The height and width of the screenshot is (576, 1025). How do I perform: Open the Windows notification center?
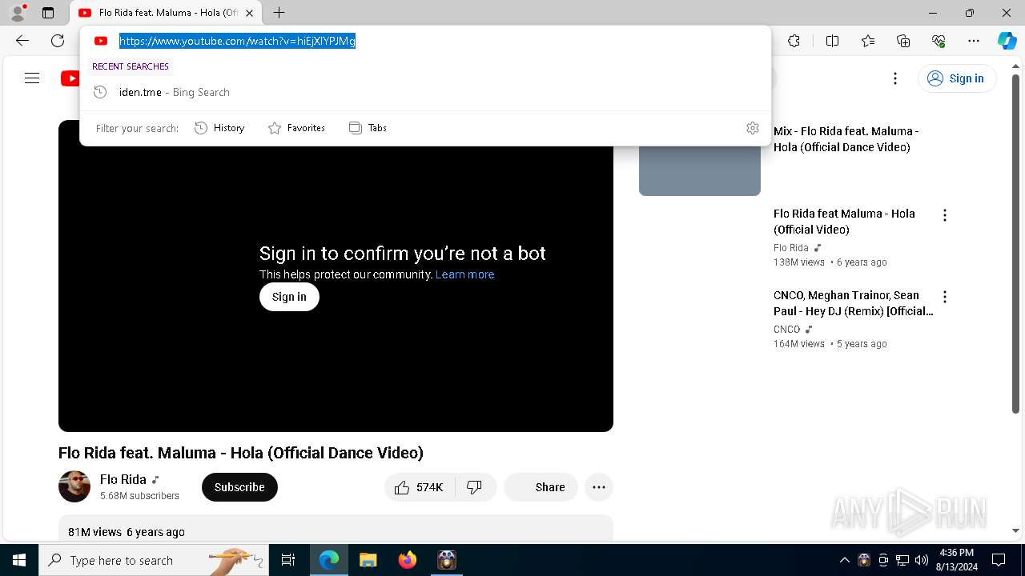(999, 560)
